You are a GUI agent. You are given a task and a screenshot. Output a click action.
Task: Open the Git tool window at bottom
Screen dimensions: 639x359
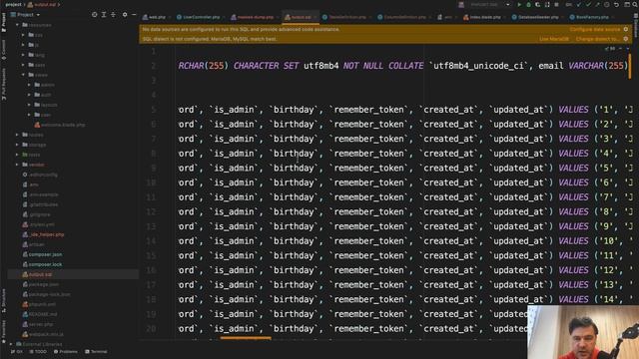17,352
